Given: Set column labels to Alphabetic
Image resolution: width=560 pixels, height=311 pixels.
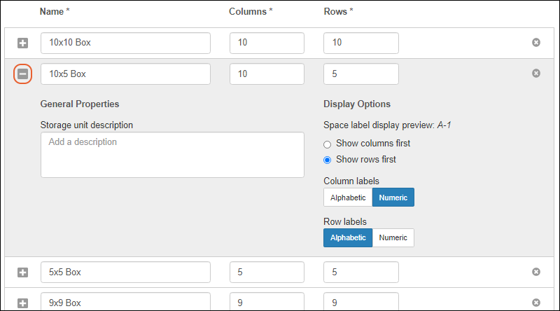Looking at the screenshot, I should point(348,198).
